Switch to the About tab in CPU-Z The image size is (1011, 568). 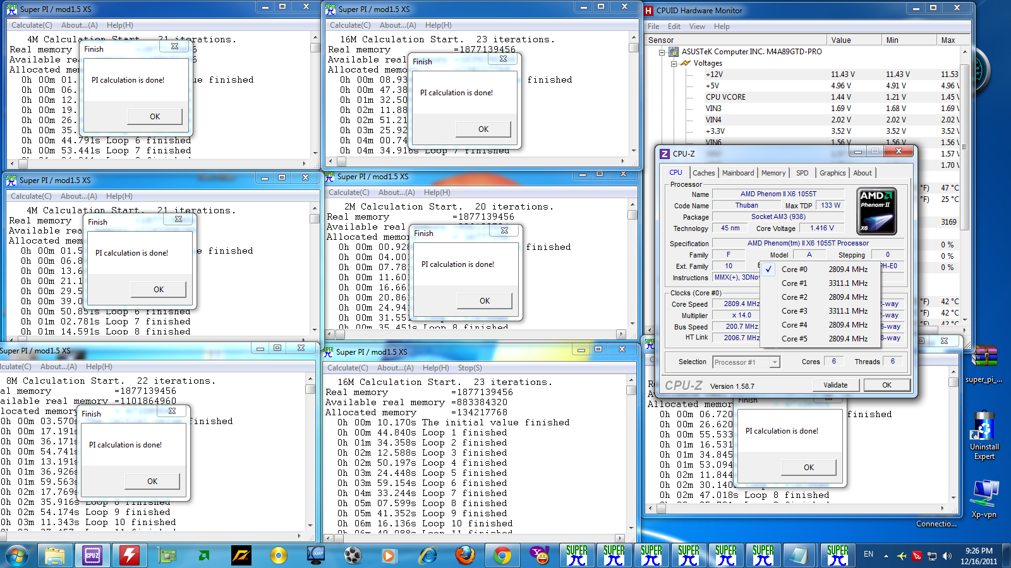pyautogui.click(x=863, y=173)
